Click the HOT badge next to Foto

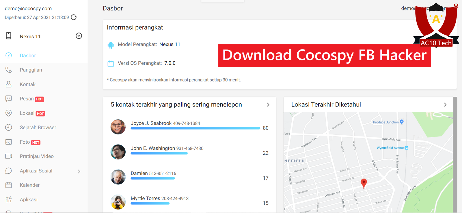coord(36,142)
